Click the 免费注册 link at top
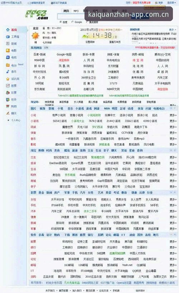Viewport: 179px width, 293px height. point(146,3)
